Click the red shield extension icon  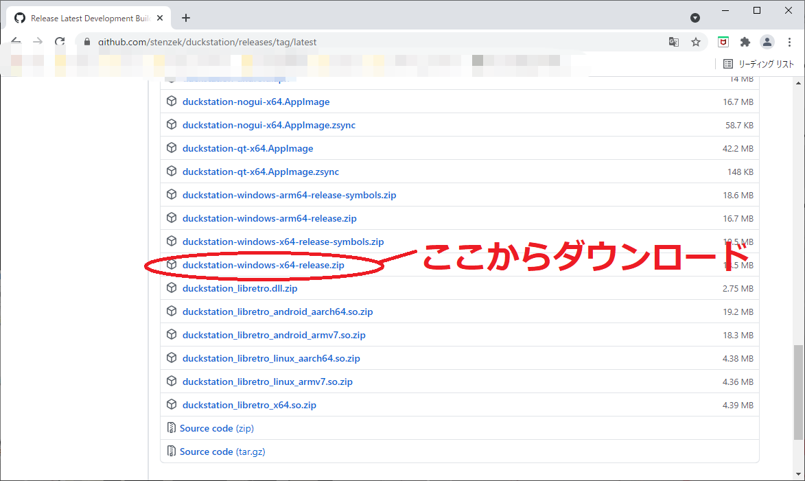[x=723, y=42]
